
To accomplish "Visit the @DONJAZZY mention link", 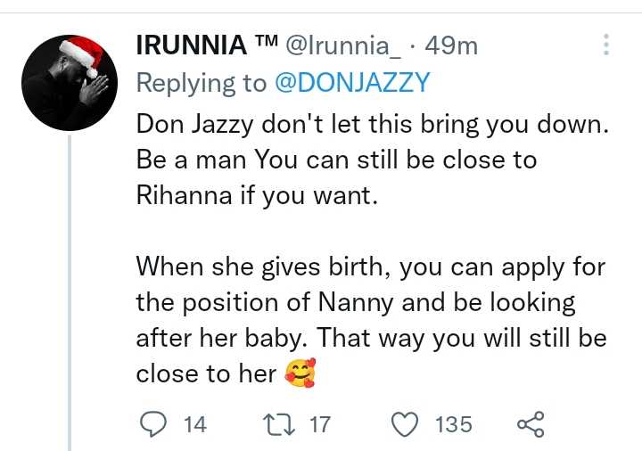I will tap(350, 83).
